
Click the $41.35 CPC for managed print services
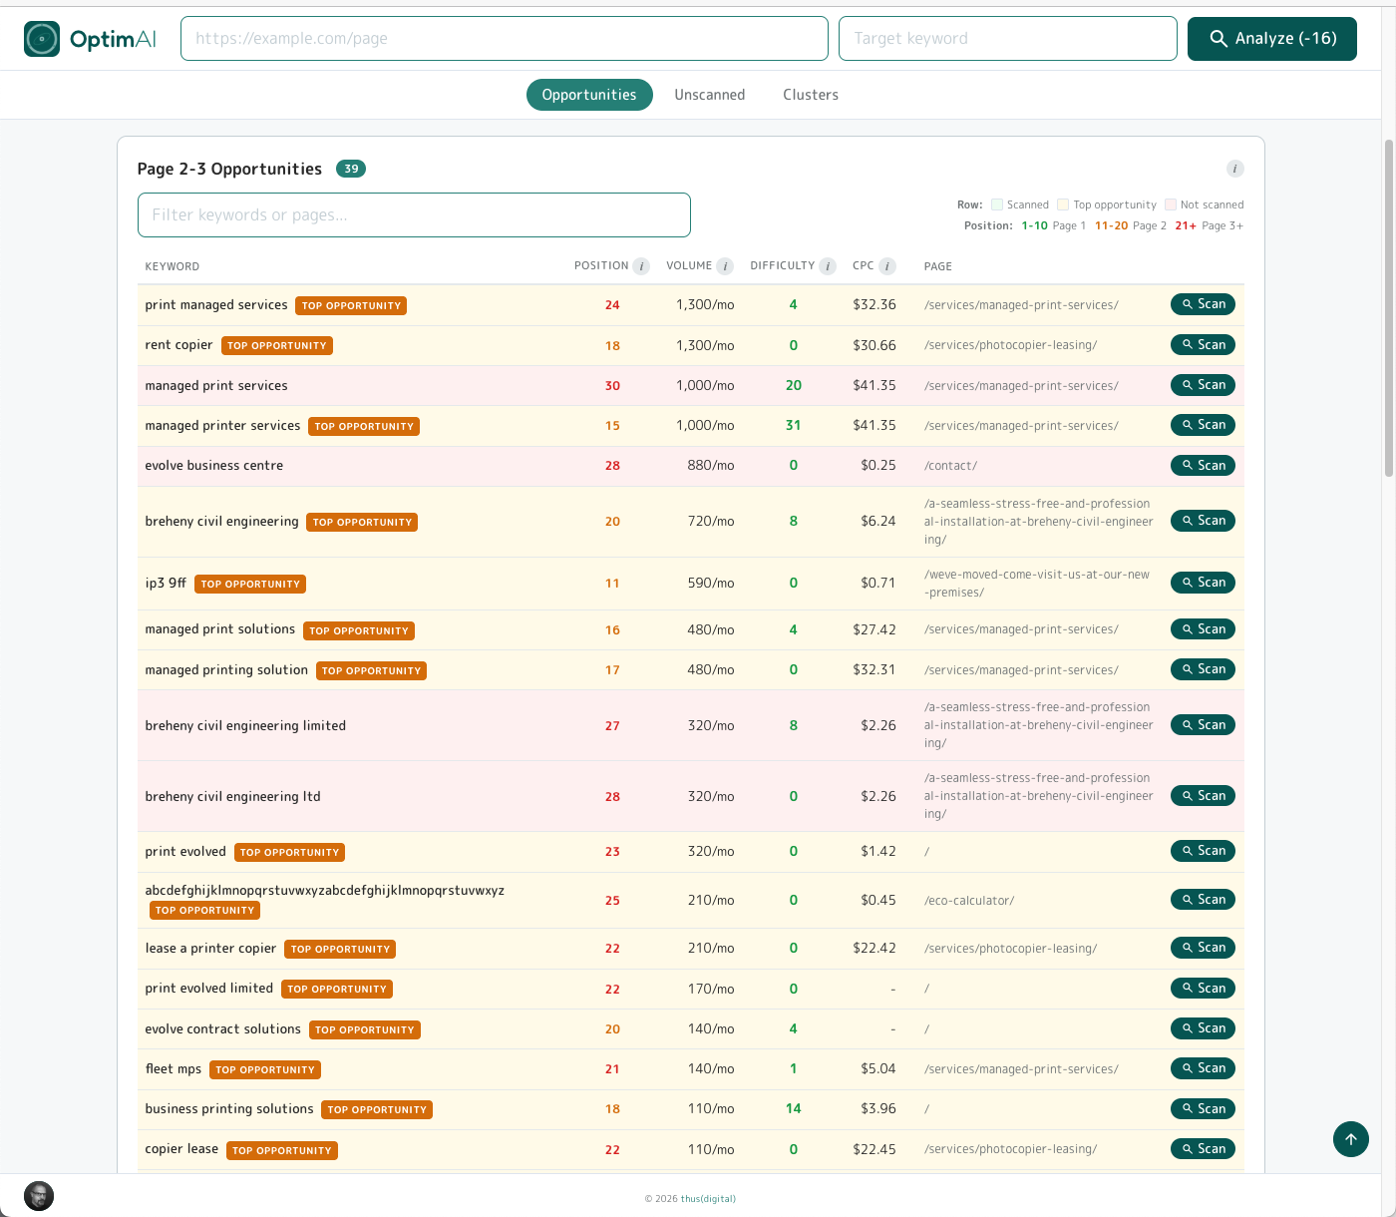coord(874,385)
